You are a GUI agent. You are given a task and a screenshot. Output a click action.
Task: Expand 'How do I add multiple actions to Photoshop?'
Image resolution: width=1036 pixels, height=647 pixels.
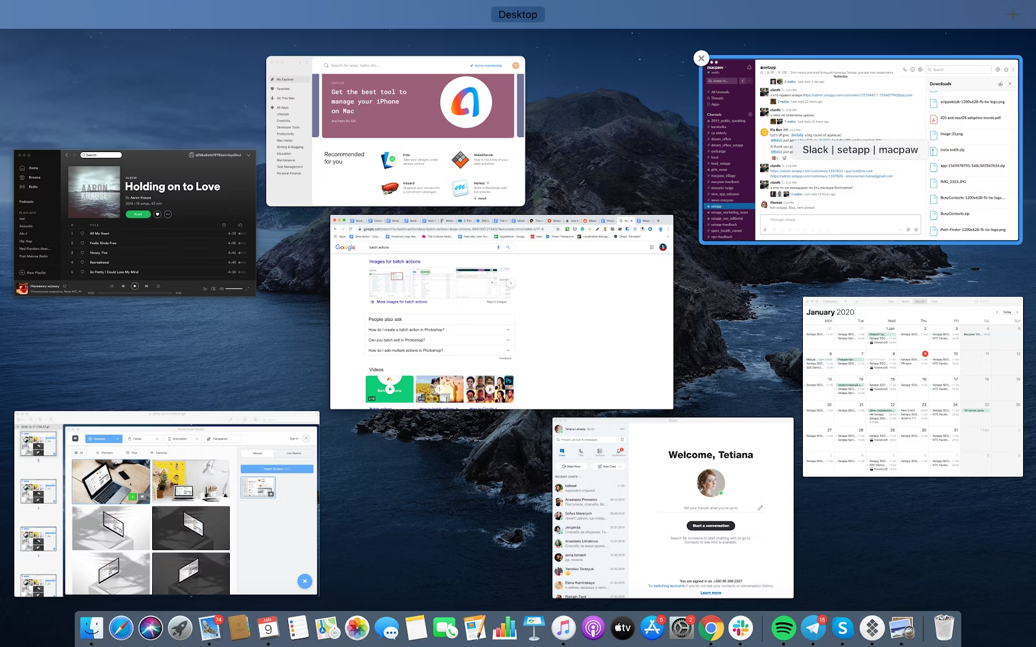pyautogui.click(x=440, y=351)
